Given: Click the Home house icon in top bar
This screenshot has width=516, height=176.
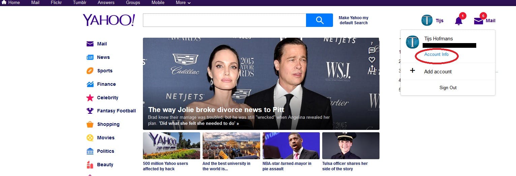Looking at the screenshot, I should pyautogui.click(x=4, y=2).
